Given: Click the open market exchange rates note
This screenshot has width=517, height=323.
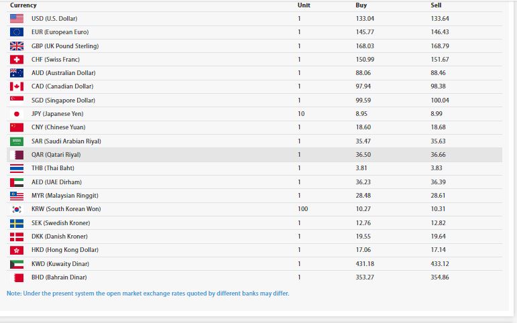Looking at the screenshot, I should (x=148, y=294).
